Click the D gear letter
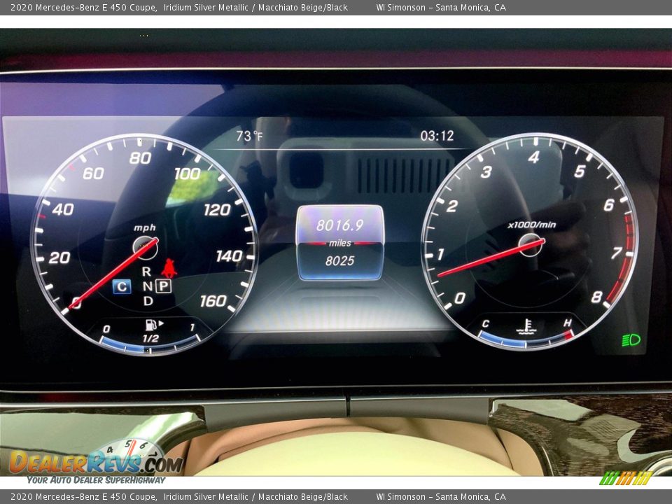The image size is (672, 504). pos(148,301)
